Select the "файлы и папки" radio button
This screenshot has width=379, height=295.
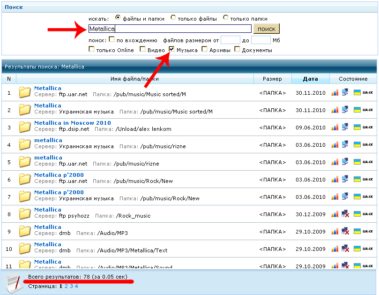coord(118,18)
